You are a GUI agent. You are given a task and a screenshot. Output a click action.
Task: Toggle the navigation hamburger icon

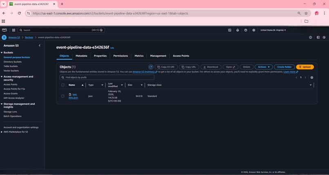pyautogui.click(x=4, y=37)
